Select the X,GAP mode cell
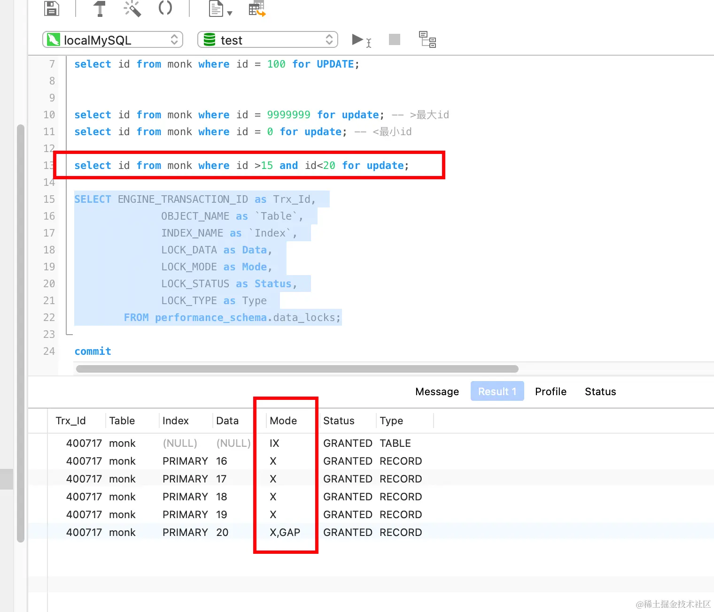Image resolution: width=714 pixels, height=612 pixels. click(x=285, y=532)
